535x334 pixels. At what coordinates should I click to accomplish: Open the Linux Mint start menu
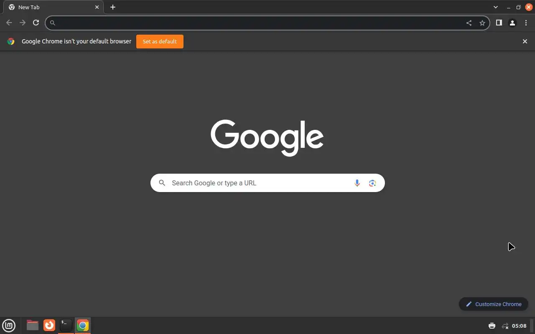(x=9, y=325)
